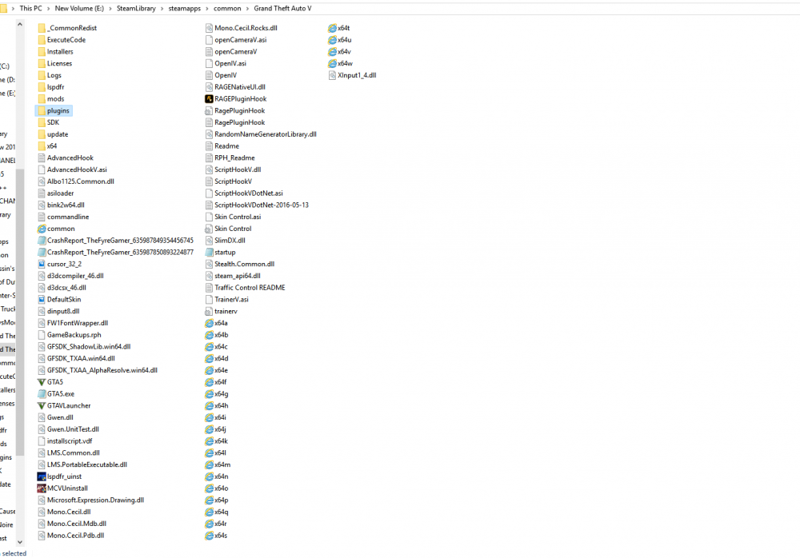The height and width of the screenshot is (558, 800).
Task: Click the commandline file name
Action: tap(68, 217)
